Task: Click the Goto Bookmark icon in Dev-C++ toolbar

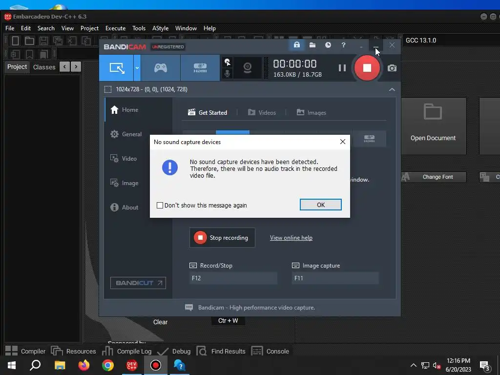Action: pos(43,54)
